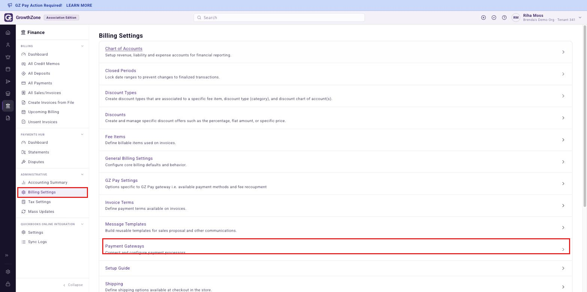This screenshot has width=587, height=292.
Task: Open the gear icon at the rail bottom
Action: pos(8,272)
